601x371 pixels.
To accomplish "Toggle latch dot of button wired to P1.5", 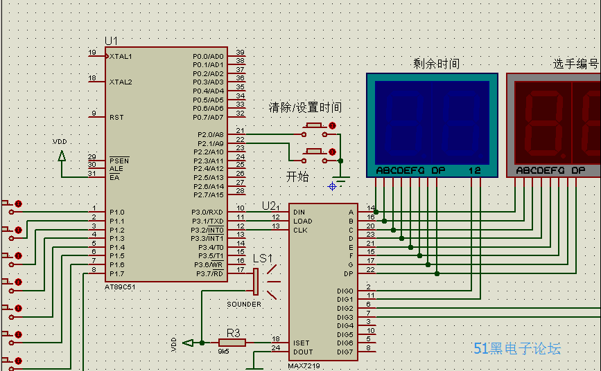I will pyautogui.click(x=18, y=334).
